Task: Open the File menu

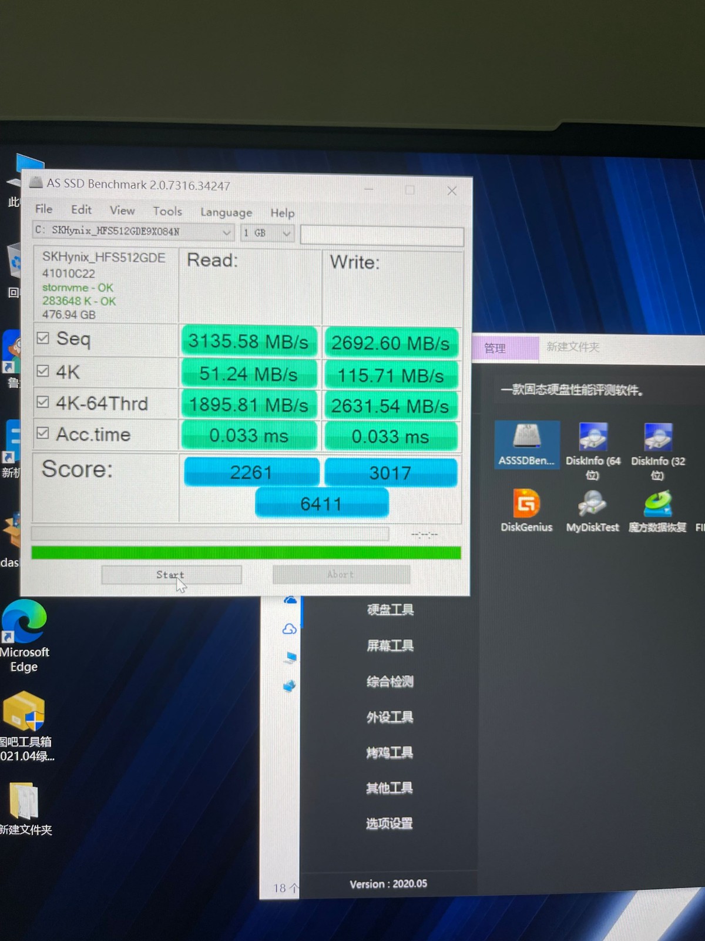Action: tap(44, 209)
